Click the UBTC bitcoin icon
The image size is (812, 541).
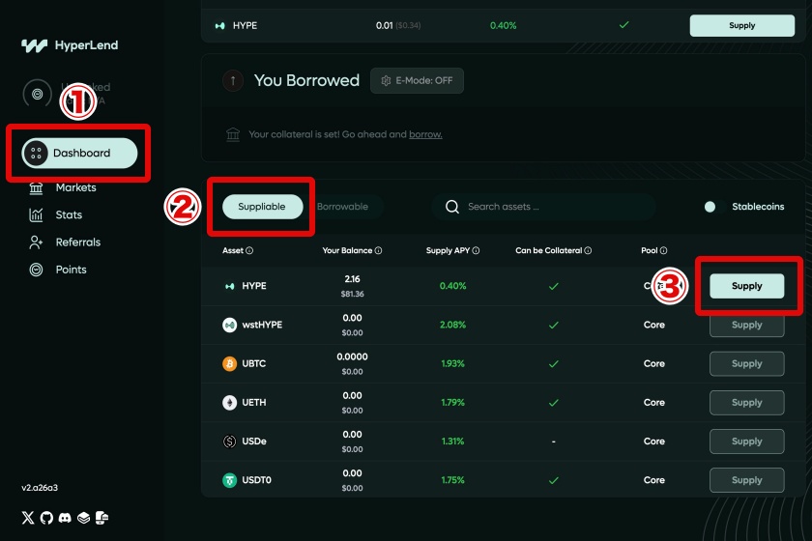tap(229, 364)
